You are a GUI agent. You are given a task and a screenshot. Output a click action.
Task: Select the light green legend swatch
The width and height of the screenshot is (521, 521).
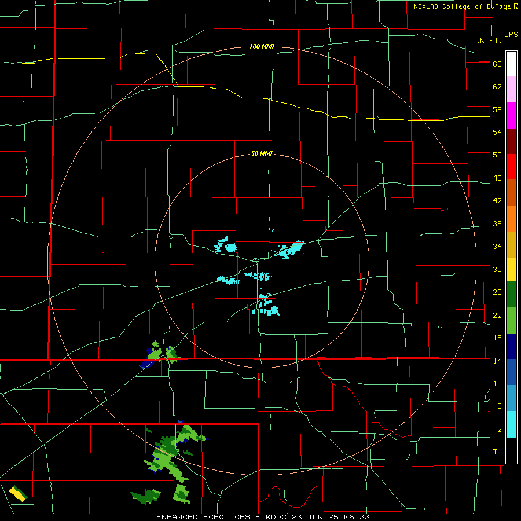coord(511,321)
